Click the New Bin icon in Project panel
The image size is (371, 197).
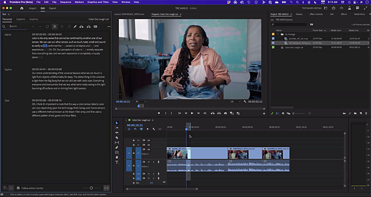pos(355,113)
